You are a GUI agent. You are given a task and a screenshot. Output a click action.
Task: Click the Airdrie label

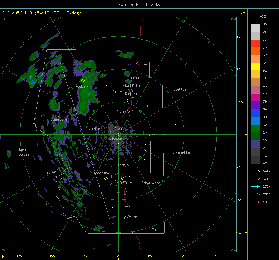tap(122, 165)
